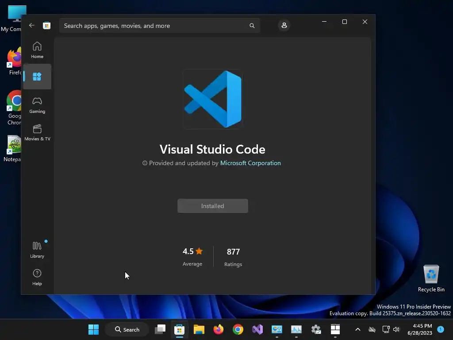Viewport: 453px width, 340px height.
Task: Close the Microsoft Store window
Action: tap(365, 22)
